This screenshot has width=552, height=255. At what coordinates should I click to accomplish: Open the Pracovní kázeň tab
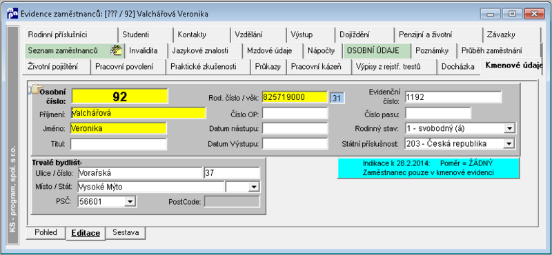pos(319,67)
